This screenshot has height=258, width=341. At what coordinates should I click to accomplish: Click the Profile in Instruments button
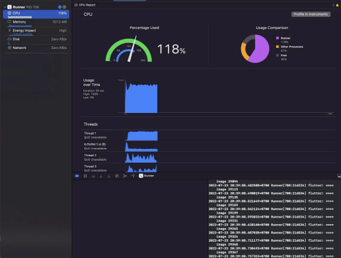coord(311,14)
